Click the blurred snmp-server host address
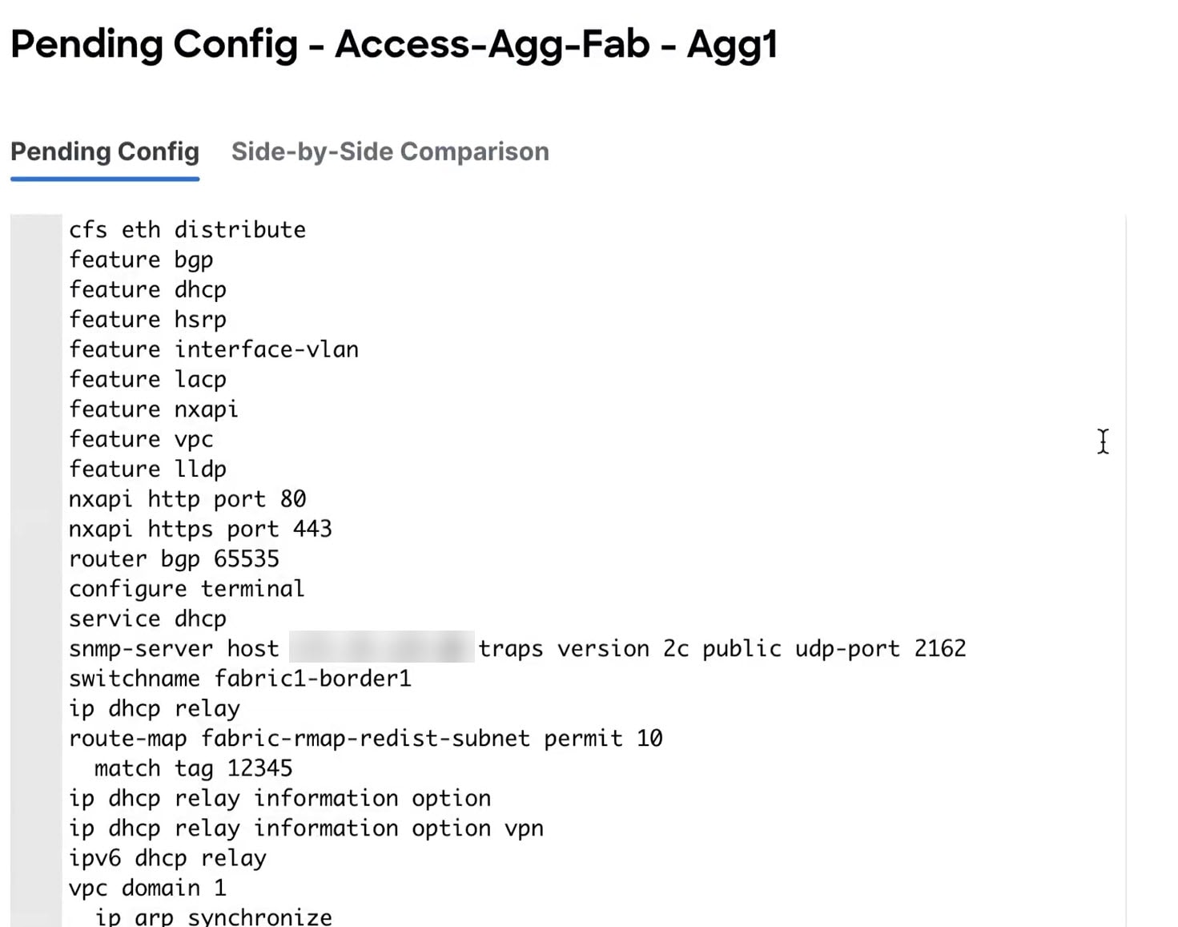Screen dimensions: 1178x927 pyautogui.click(x=381, y=647)
